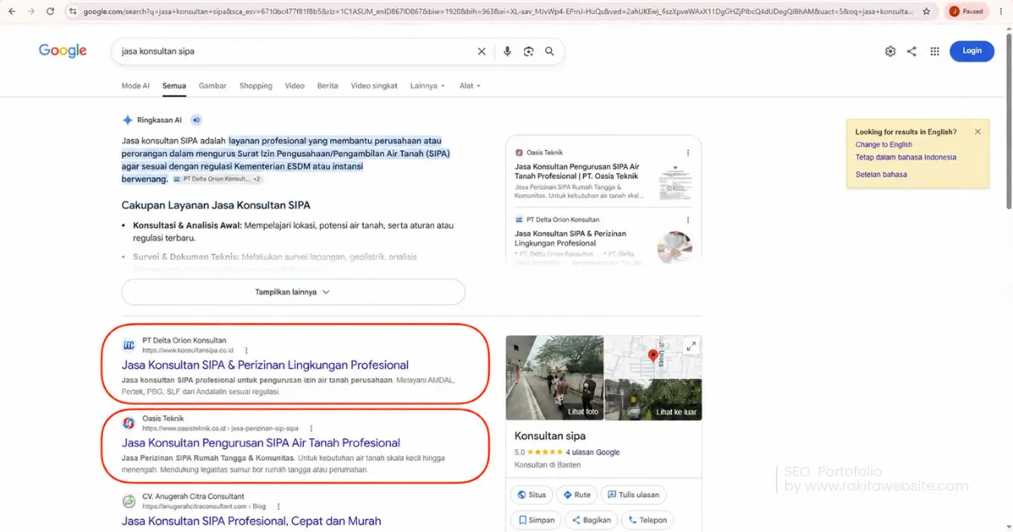The width and height of the screenshot is (1013, 532).
Task: Open site info icon in address bar
Action: pos(73,12)
